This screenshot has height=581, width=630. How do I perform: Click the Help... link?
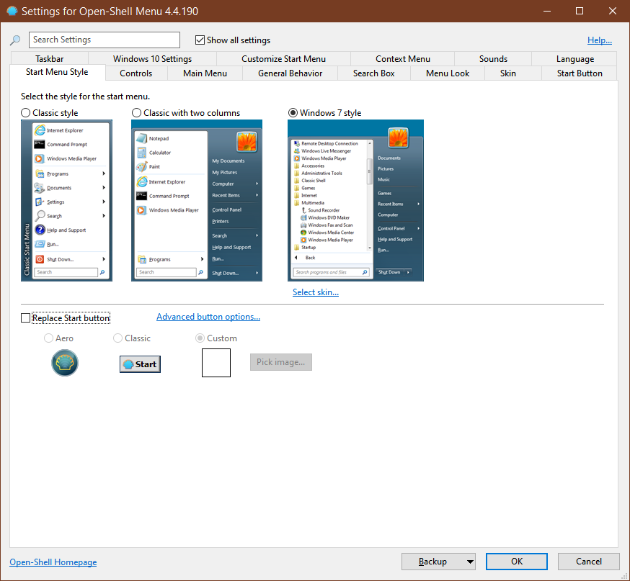point(600,40)
